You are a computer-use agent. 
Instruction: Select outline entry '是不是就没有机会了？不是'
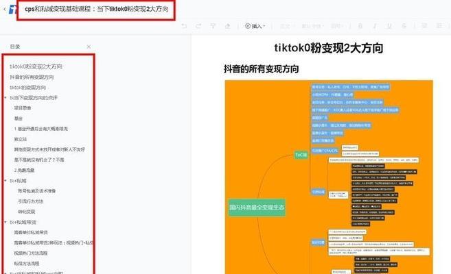pyautogui.click(x=39, y=160)
